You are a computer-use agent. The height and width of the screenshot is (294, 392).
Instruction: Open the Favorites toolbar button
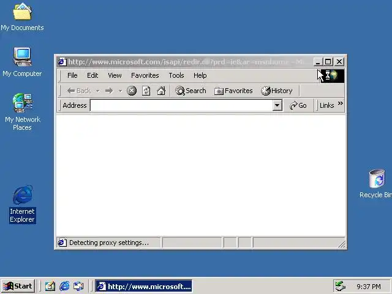(x=233, y=91)
